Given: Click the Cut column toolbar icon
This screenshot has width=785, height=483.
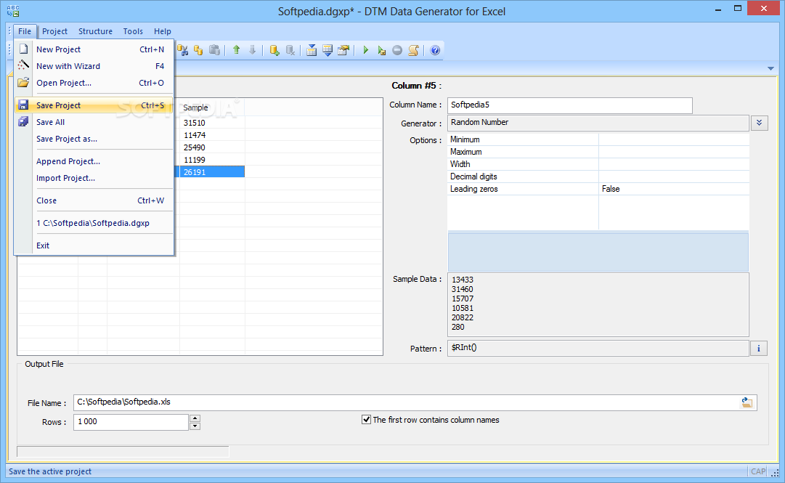Looking at the screenshot, I should pos(183,50).
